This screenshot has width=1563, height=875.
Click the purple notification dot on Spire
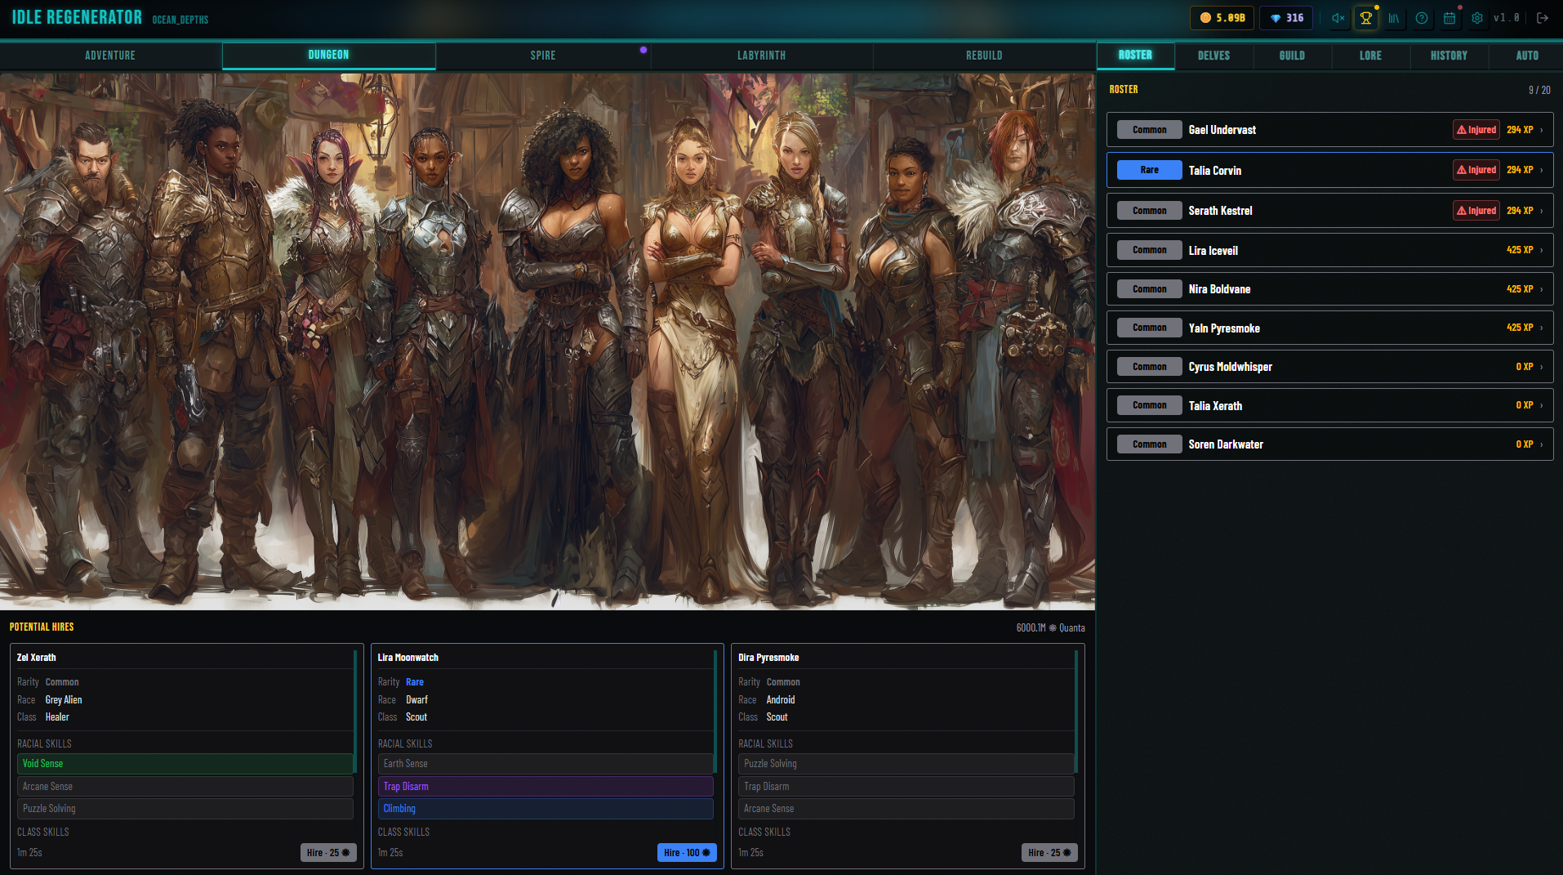[643, 50]
